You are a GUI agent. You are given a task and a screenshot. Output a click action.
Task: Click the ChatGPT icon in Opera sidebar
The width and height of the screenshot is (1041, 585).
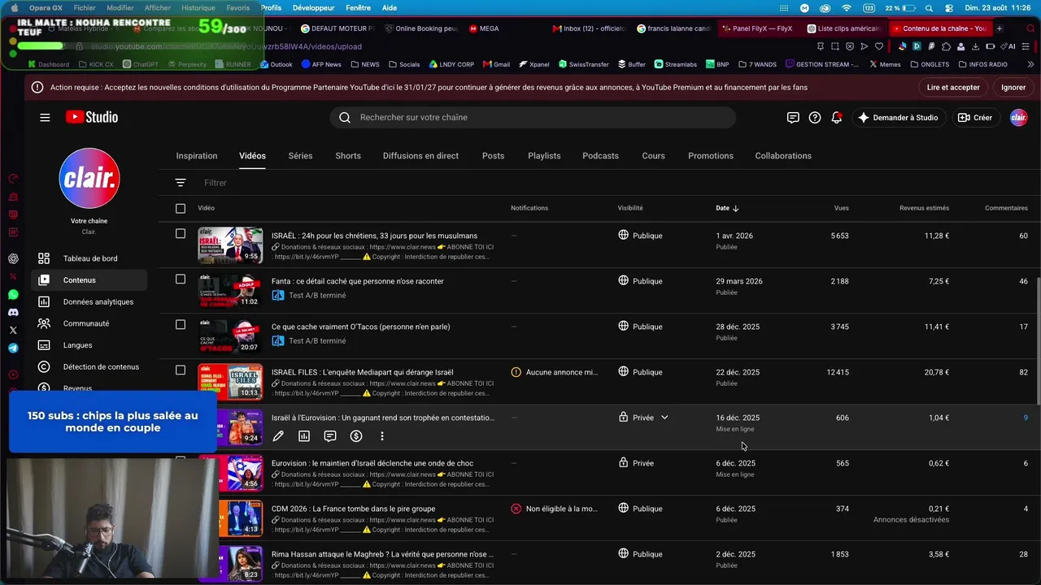click(13, 259)
